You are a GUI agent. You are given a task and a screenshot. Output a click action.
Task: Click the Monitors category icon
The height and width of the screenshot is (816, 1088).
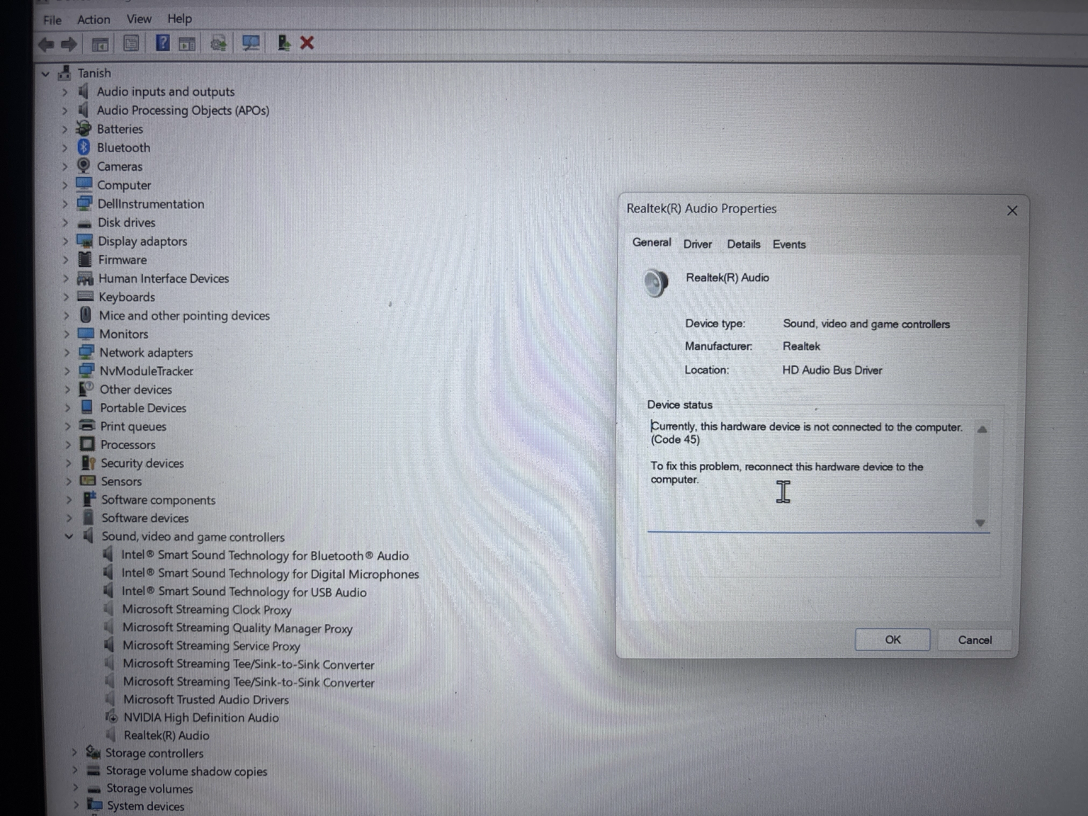[86, 334]
